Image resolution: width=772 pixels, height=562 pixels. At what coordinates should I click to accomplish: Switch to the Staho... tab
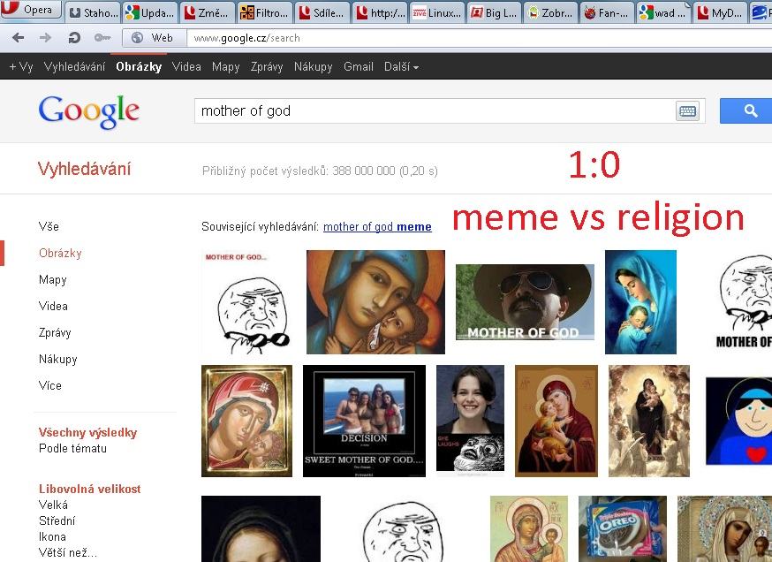pyautogui.click(x=94, y=12)
